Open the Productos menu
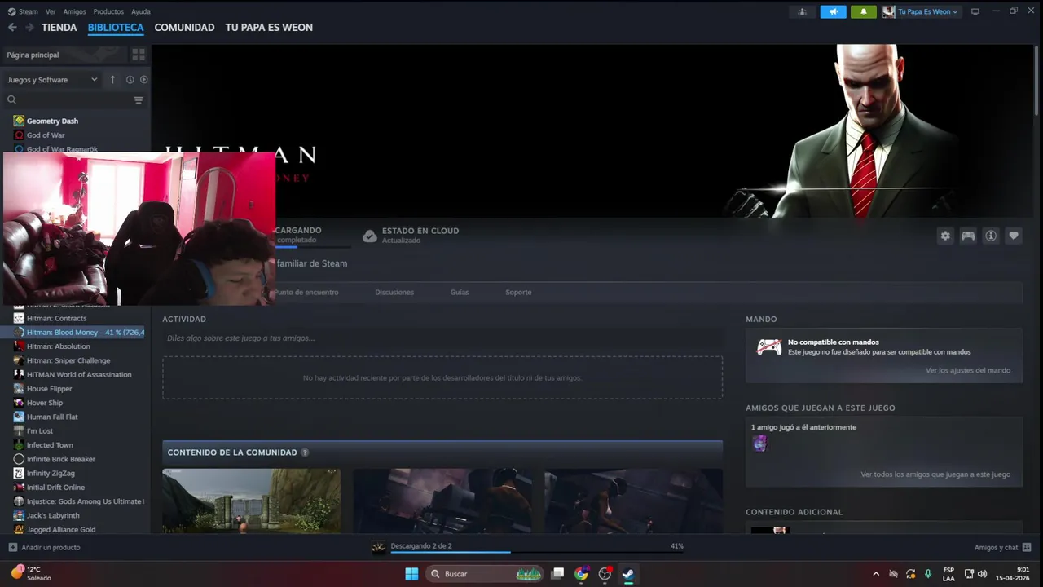Screen dimensions: 1043x587 108,11
